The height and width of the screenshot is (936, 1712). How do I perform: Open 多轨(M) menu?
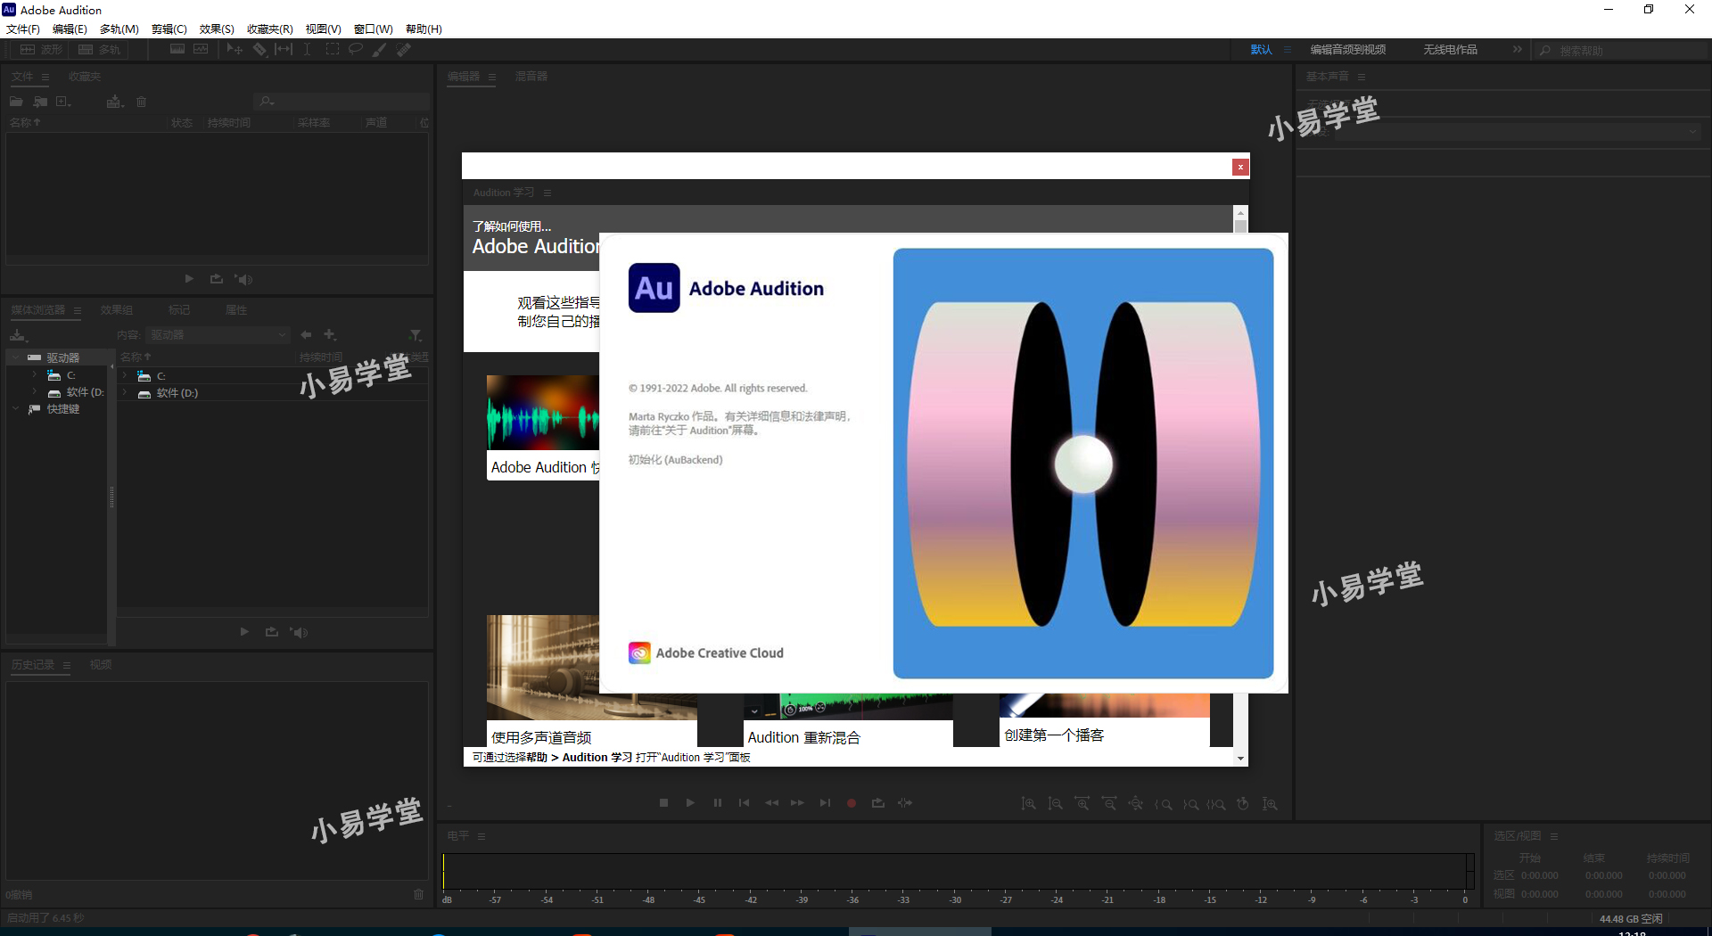pyautogui.click(x=119, y=29)
